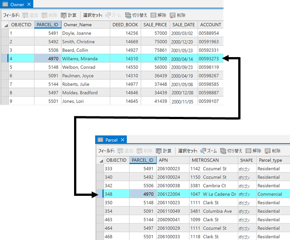Select the Parcel_type column header
290x240 pixels.
click(270, 160)
